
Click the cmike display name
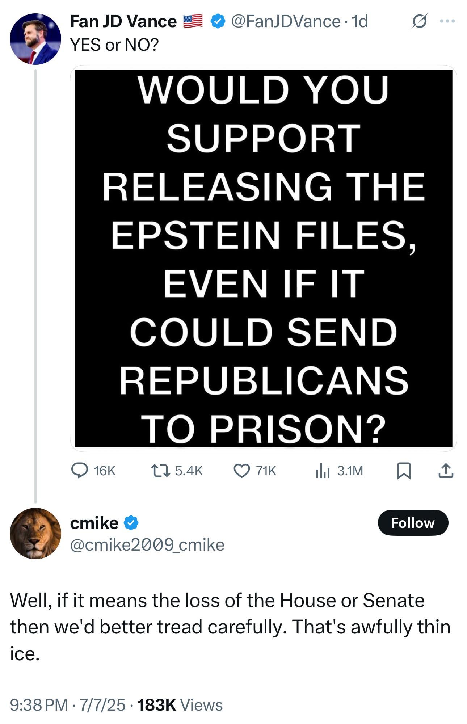[94, 523]
